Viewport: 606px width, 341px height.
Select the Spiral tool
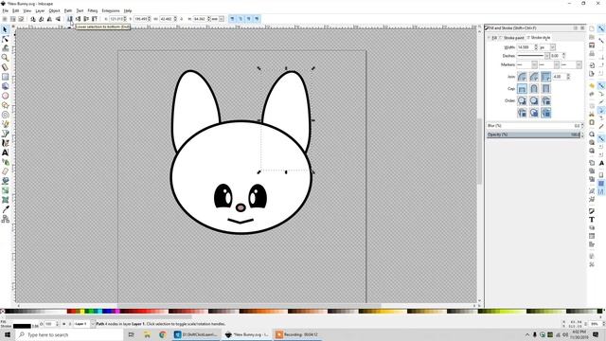[5, 115]
